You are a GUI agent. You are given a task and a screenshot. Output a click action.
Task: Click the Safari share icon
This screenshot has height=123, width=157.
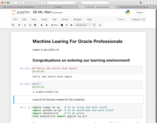tap(147, 3)
